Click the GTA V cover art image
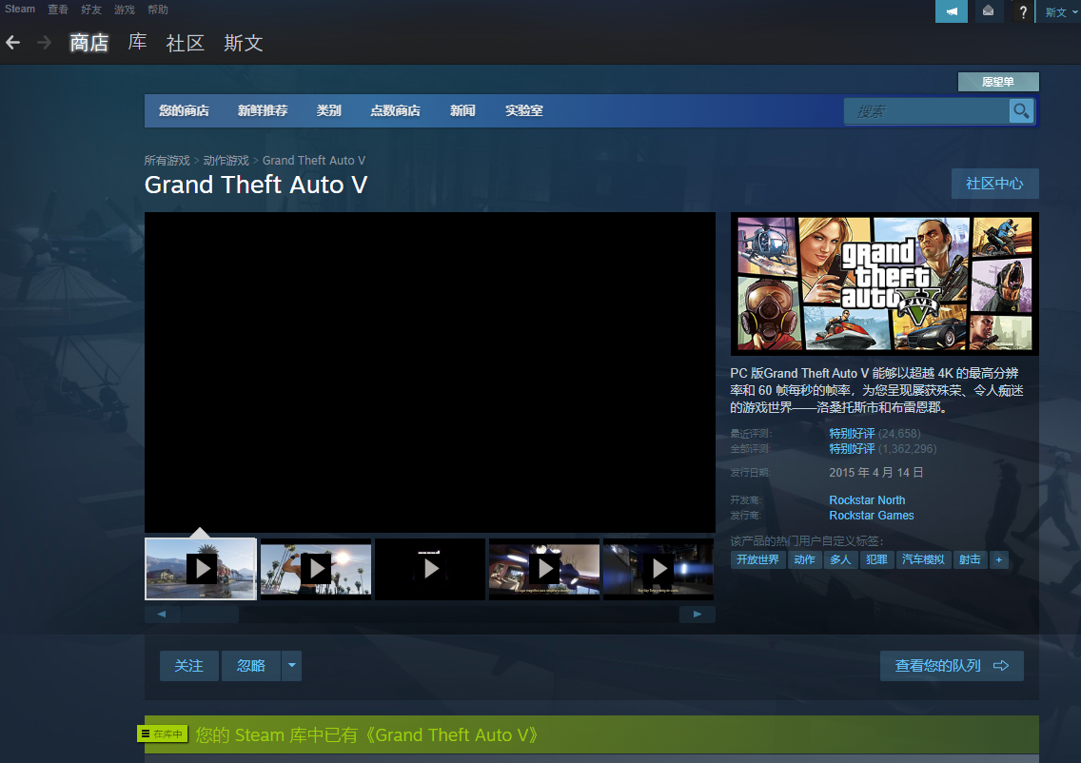Screen dimensions: 1081x763 click(x=885, y=284)
